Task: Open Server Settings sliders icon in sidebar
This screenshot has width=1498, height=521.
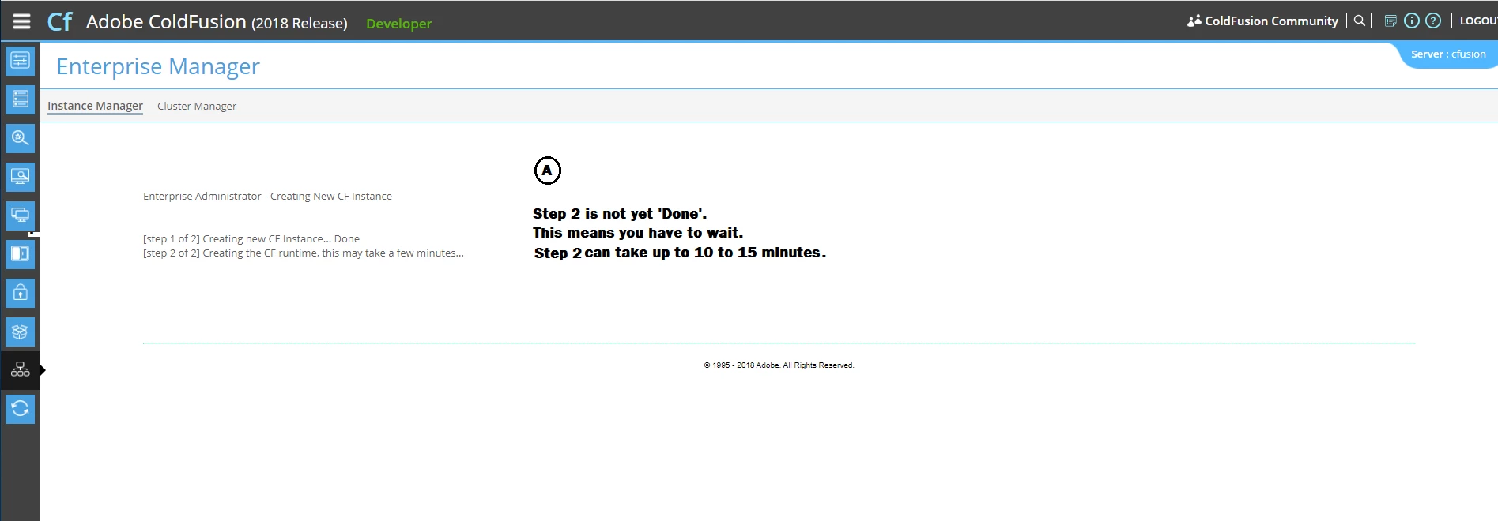Action: point(21,61)
